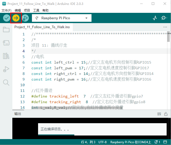171x145 pixels.
Task: Click Raspberry Pi Pico 在COM24上 status entry
Action: [x=131, y=142]
